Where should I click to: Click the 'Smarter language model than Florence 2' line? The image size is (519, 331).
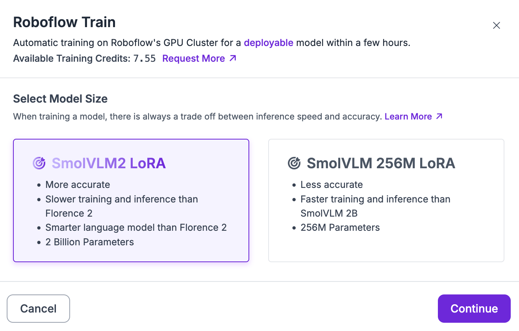pos(136,227)
